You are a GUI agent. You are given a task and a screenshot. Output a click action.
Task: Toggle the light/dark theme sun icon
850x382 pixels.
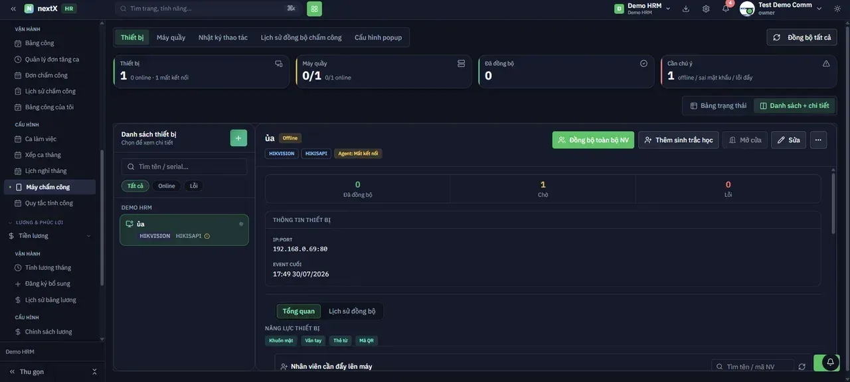pyautogui.click(x=837, y=9)
